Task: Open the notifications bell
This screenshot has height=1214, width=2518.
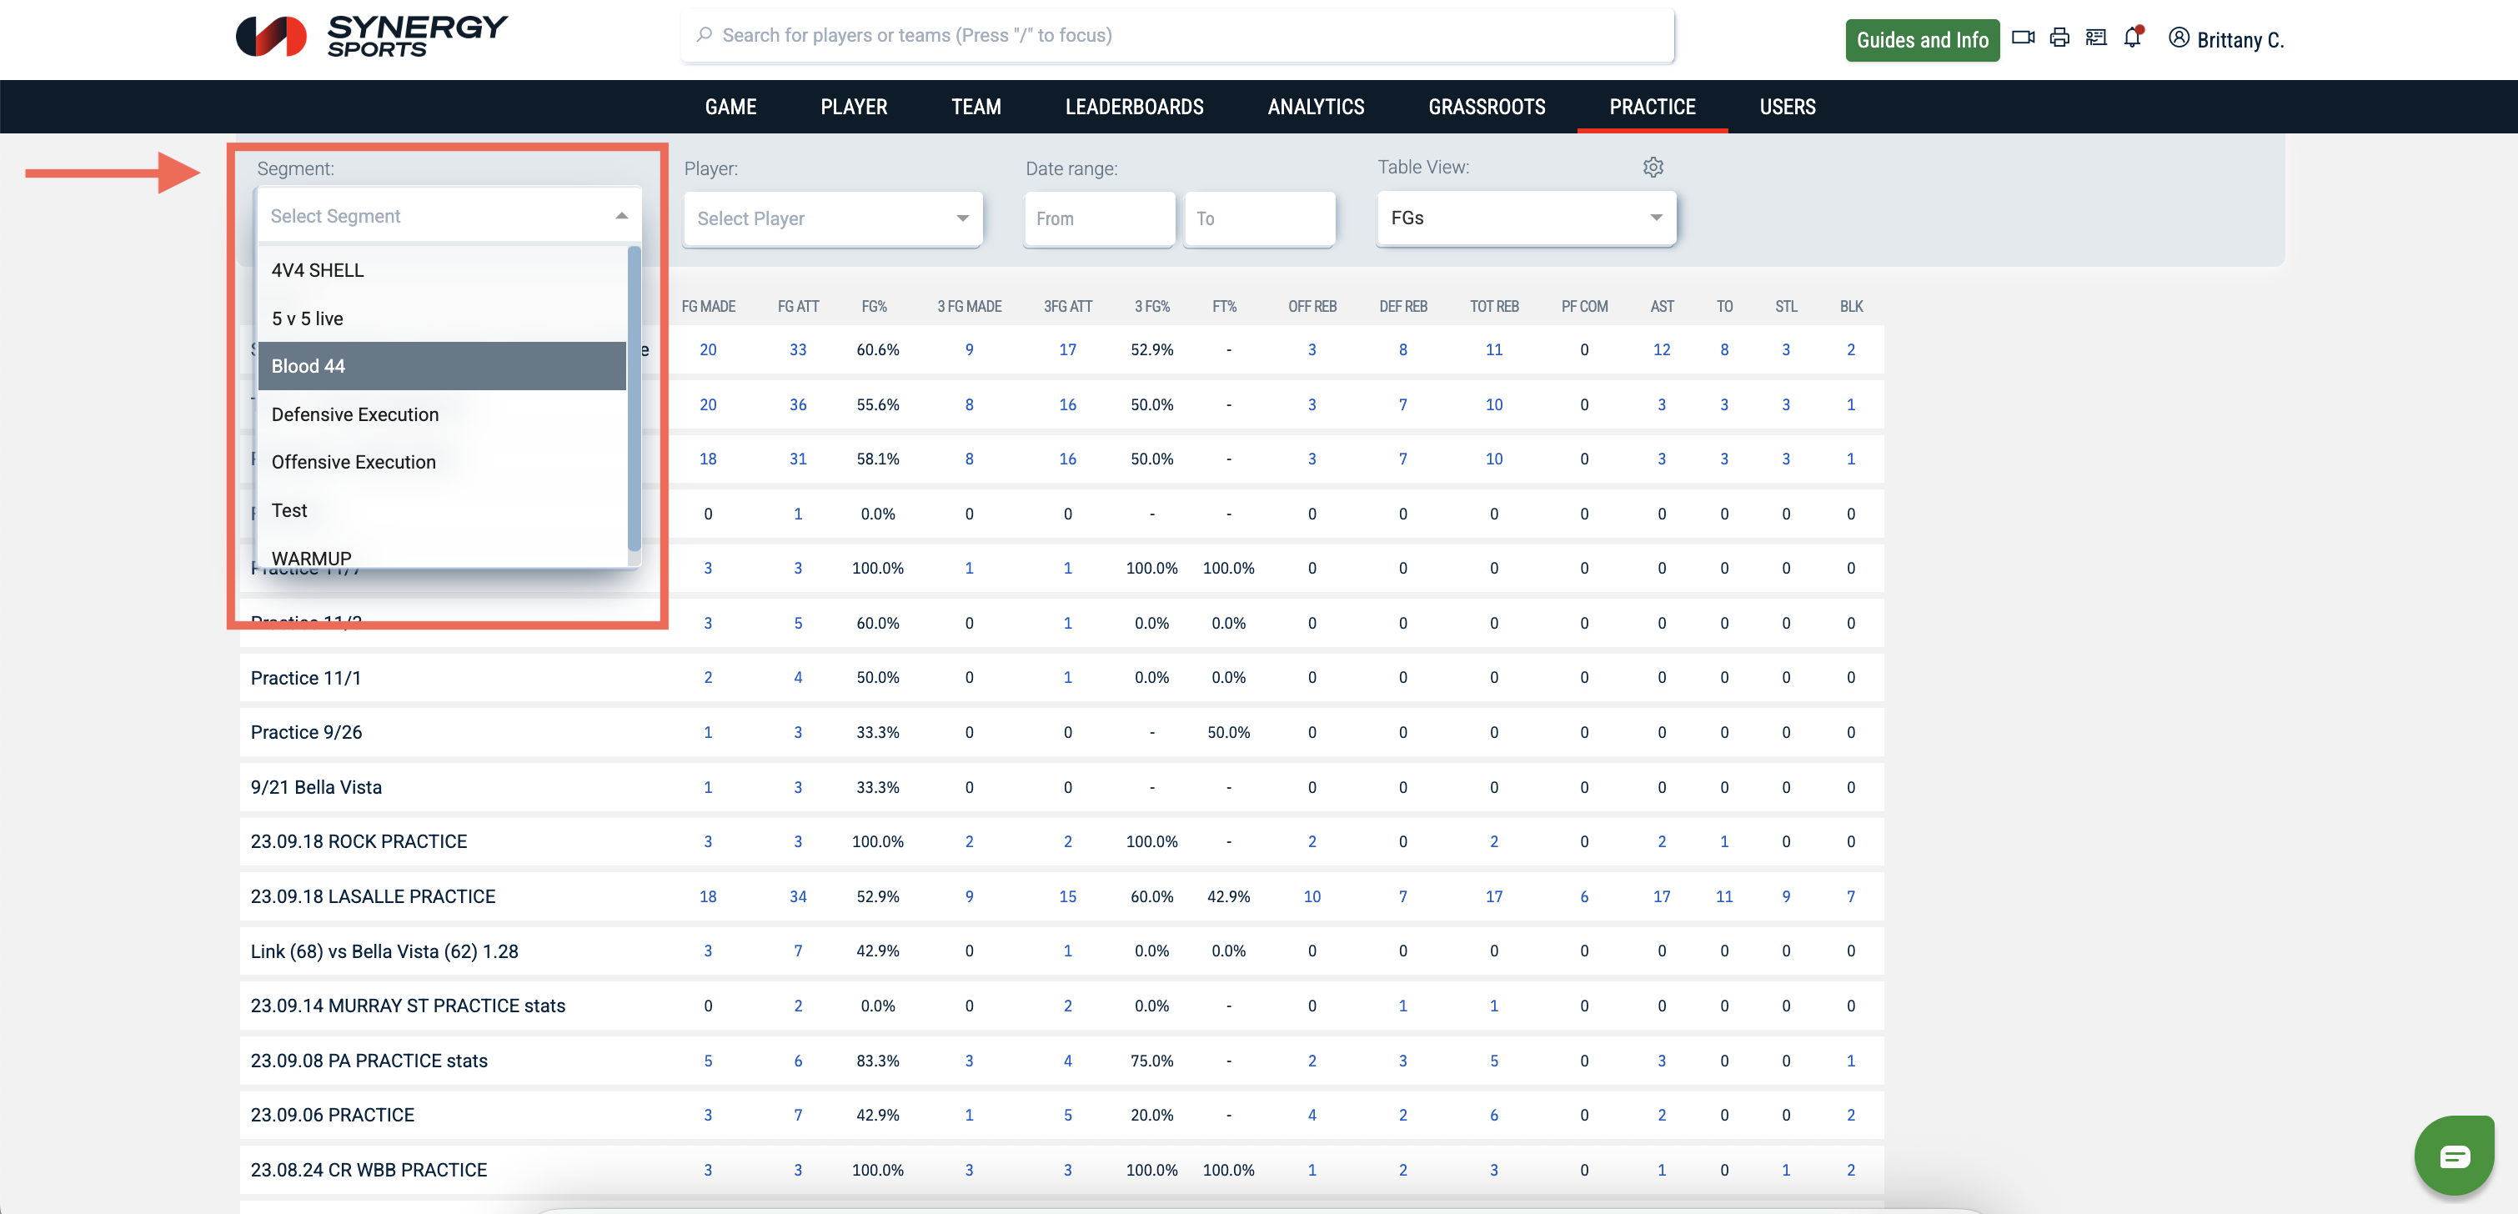Action: [2132, 38]
